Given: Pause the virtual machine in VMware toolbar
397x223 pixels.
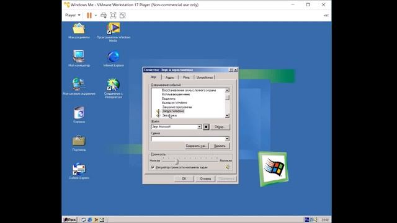Looking at the screenshot, I should 89,15.
